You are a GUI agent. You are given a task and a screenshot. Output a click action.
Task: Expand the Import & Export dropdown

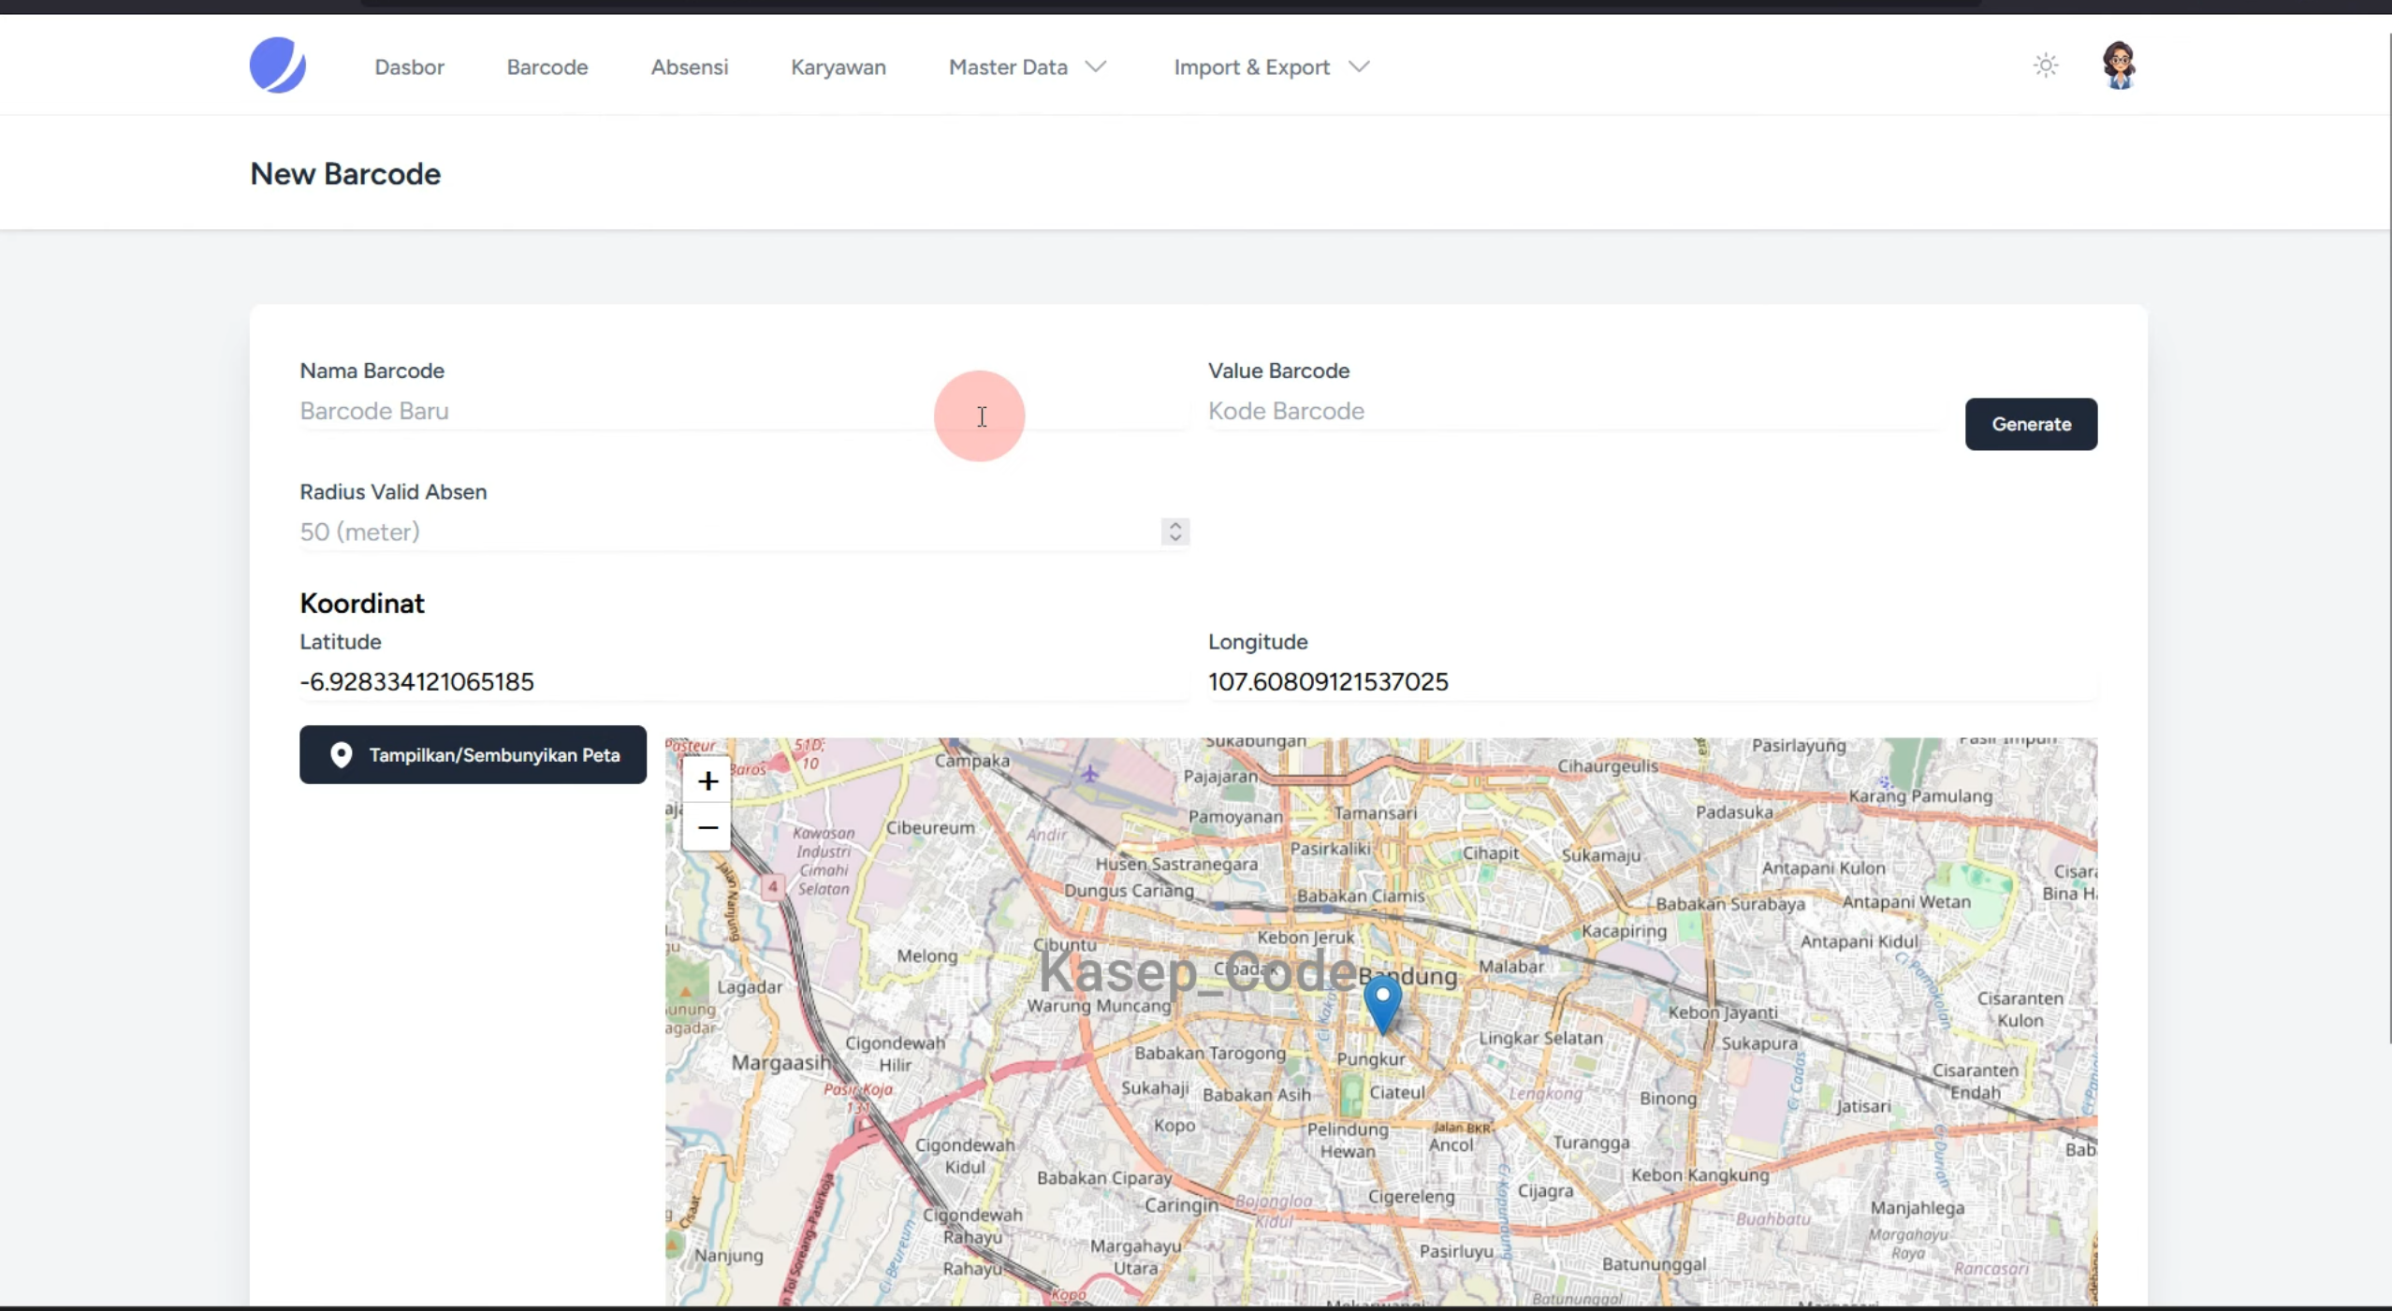click(1272, 67)
